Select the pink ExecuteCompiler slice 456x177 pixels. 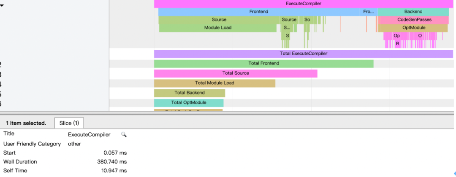pyautogui.click(x=304, y=4)
